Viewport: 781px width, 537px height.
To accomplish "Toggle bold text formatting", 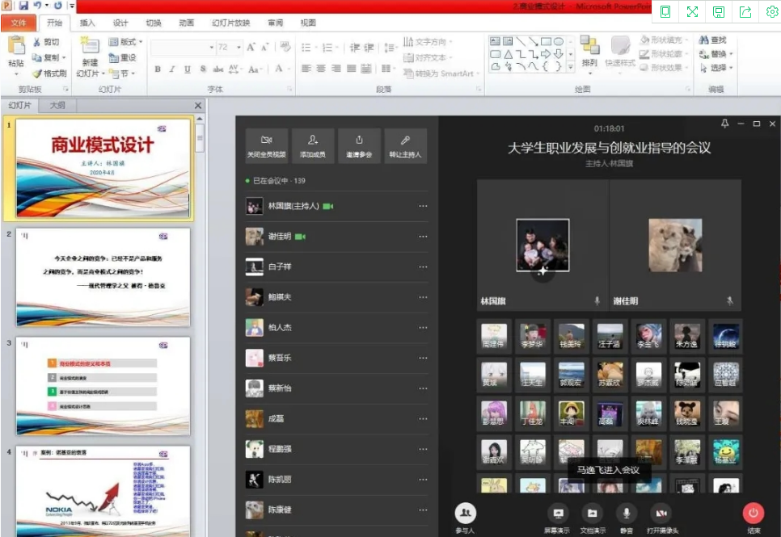I will pyautogui.click(x=158, y=69).
